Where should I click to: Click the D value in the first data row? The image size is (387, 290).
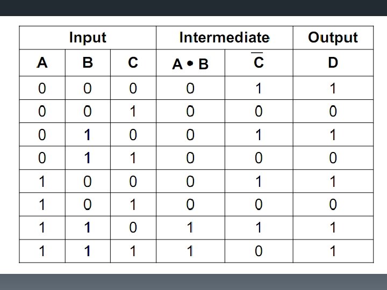point(333,89)
